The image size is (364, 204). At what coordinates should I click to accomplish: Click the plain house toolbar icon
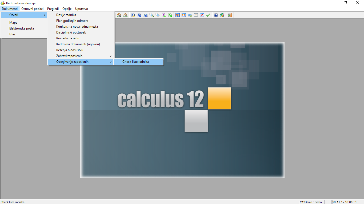(x=125, y=15)
